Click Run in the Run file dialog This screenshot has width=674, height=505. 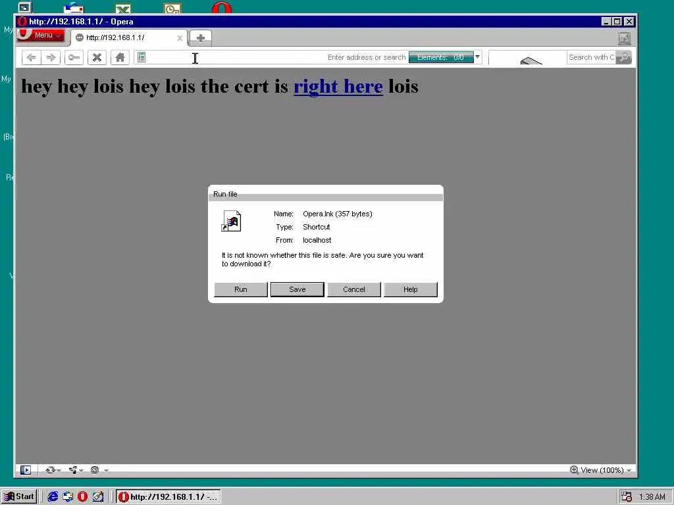(x=241, y=289)
